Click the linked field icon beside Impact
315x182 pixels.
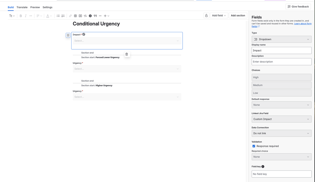(84, 34)
